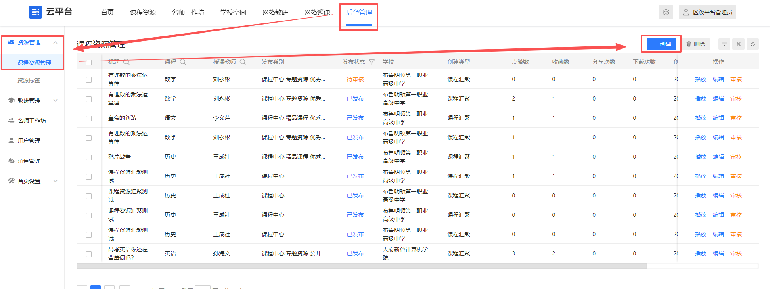The image size is (770, 289).
Task: Tick the select-all checkbox in table header
Action: [x=89, y=62]
